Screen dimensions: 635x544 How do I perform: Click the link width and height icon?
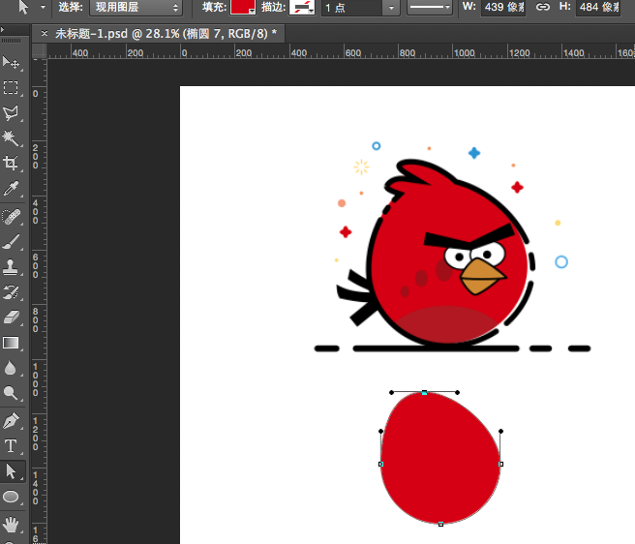543,7
